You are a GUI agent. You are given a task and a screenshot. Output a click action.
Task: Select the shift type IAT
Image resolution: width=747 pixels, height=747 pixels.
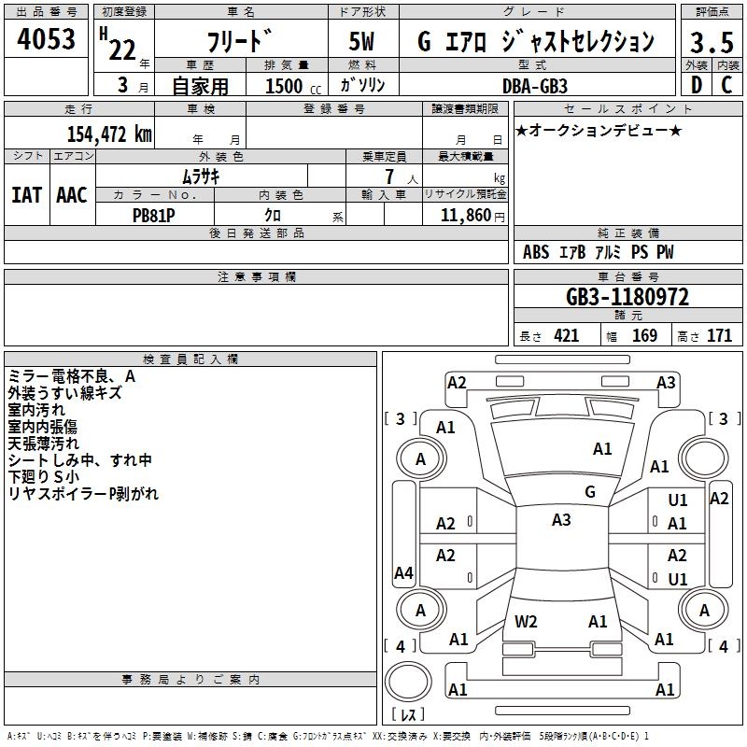(x=27, y=195)
